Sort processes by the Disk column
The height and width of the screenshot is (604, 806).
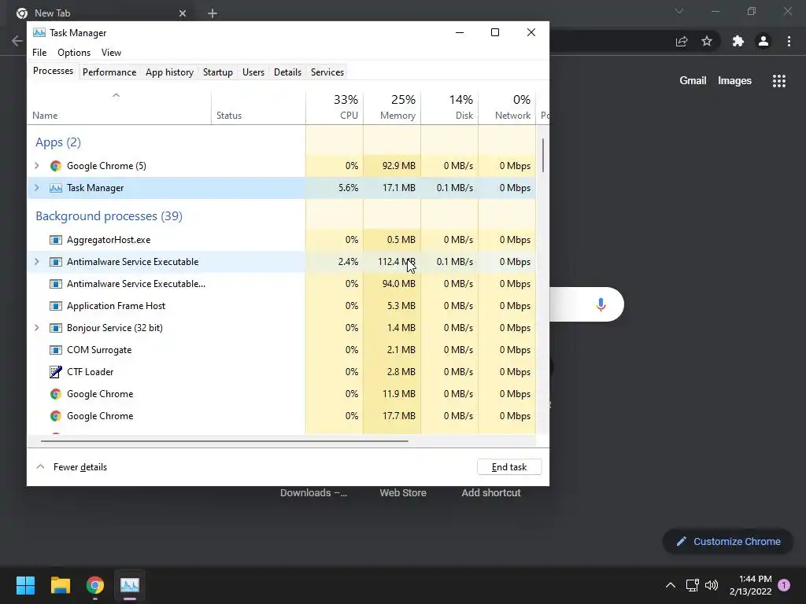[x=449, y=107]
